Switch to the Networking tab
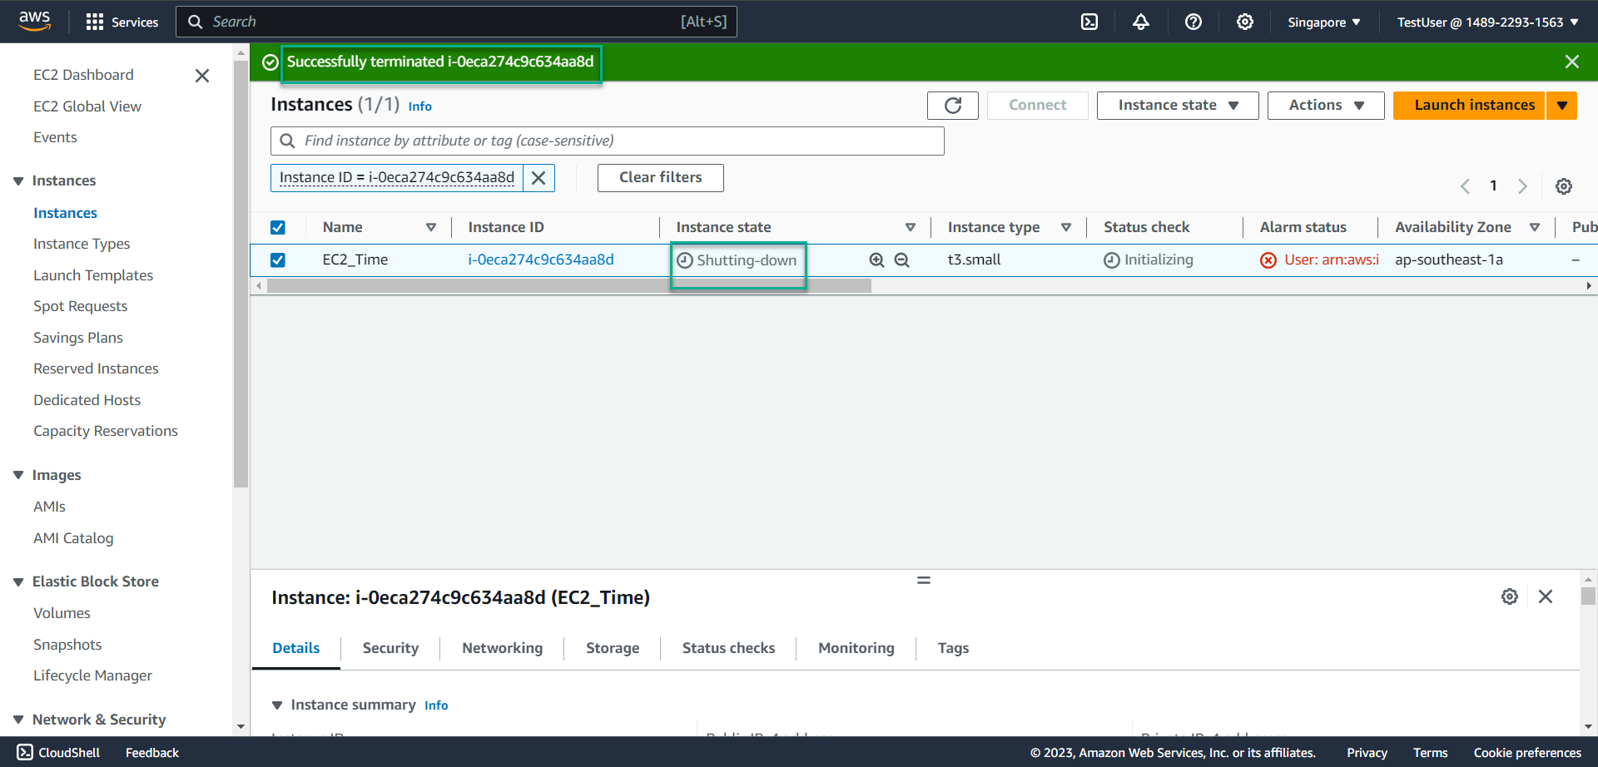Image resolution: width=1598 pixels, height=767 pixels. pyautogui.click(x=502, y=648)
